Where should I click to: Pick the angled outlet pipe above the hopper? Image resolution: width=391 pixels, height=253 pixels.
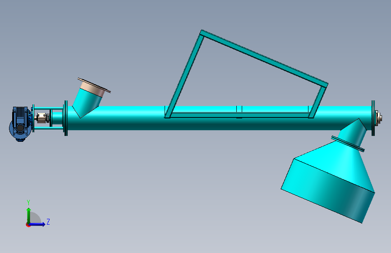353,132
